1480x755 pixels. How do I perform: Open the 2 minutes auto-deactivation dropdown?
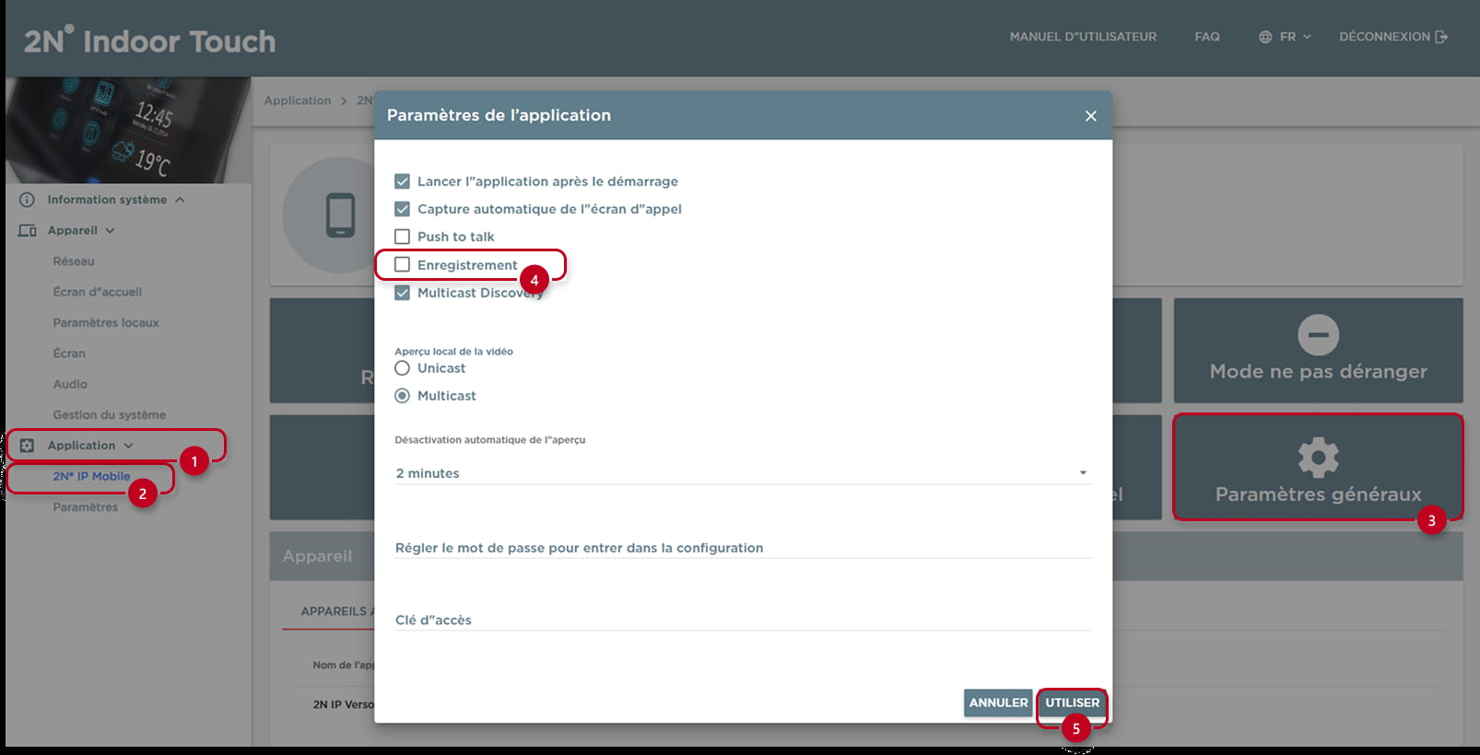point(743,473)
